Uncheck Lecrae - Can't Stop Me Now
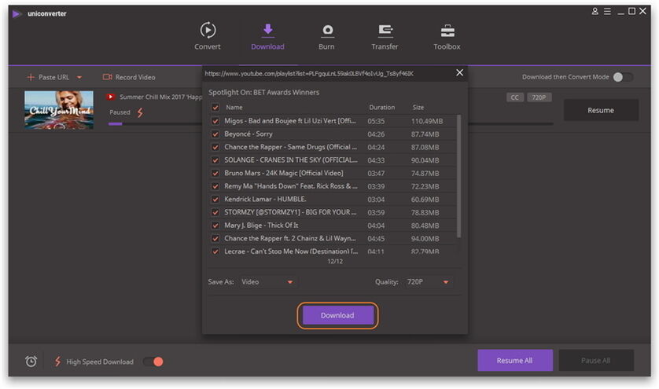659x389 pixels. pos(215,251)
